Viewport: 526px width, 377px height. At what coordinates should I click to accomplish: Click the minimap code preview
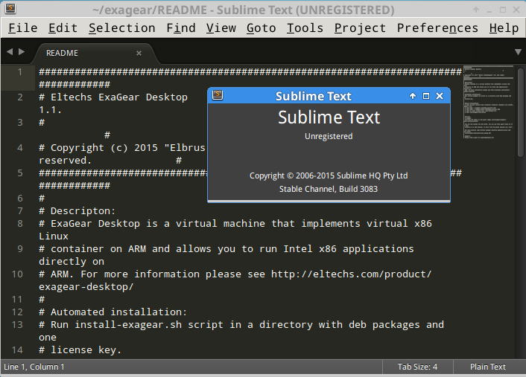(x=489, y=102)
